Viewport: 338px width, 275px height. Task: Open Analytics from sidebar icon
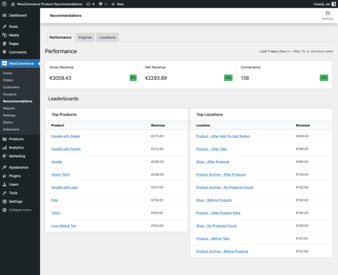[x=5, y=148]
